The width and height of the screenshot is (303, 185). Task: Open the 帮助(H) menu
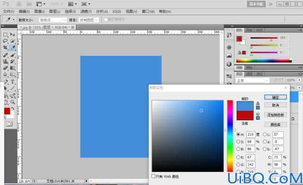165,11
